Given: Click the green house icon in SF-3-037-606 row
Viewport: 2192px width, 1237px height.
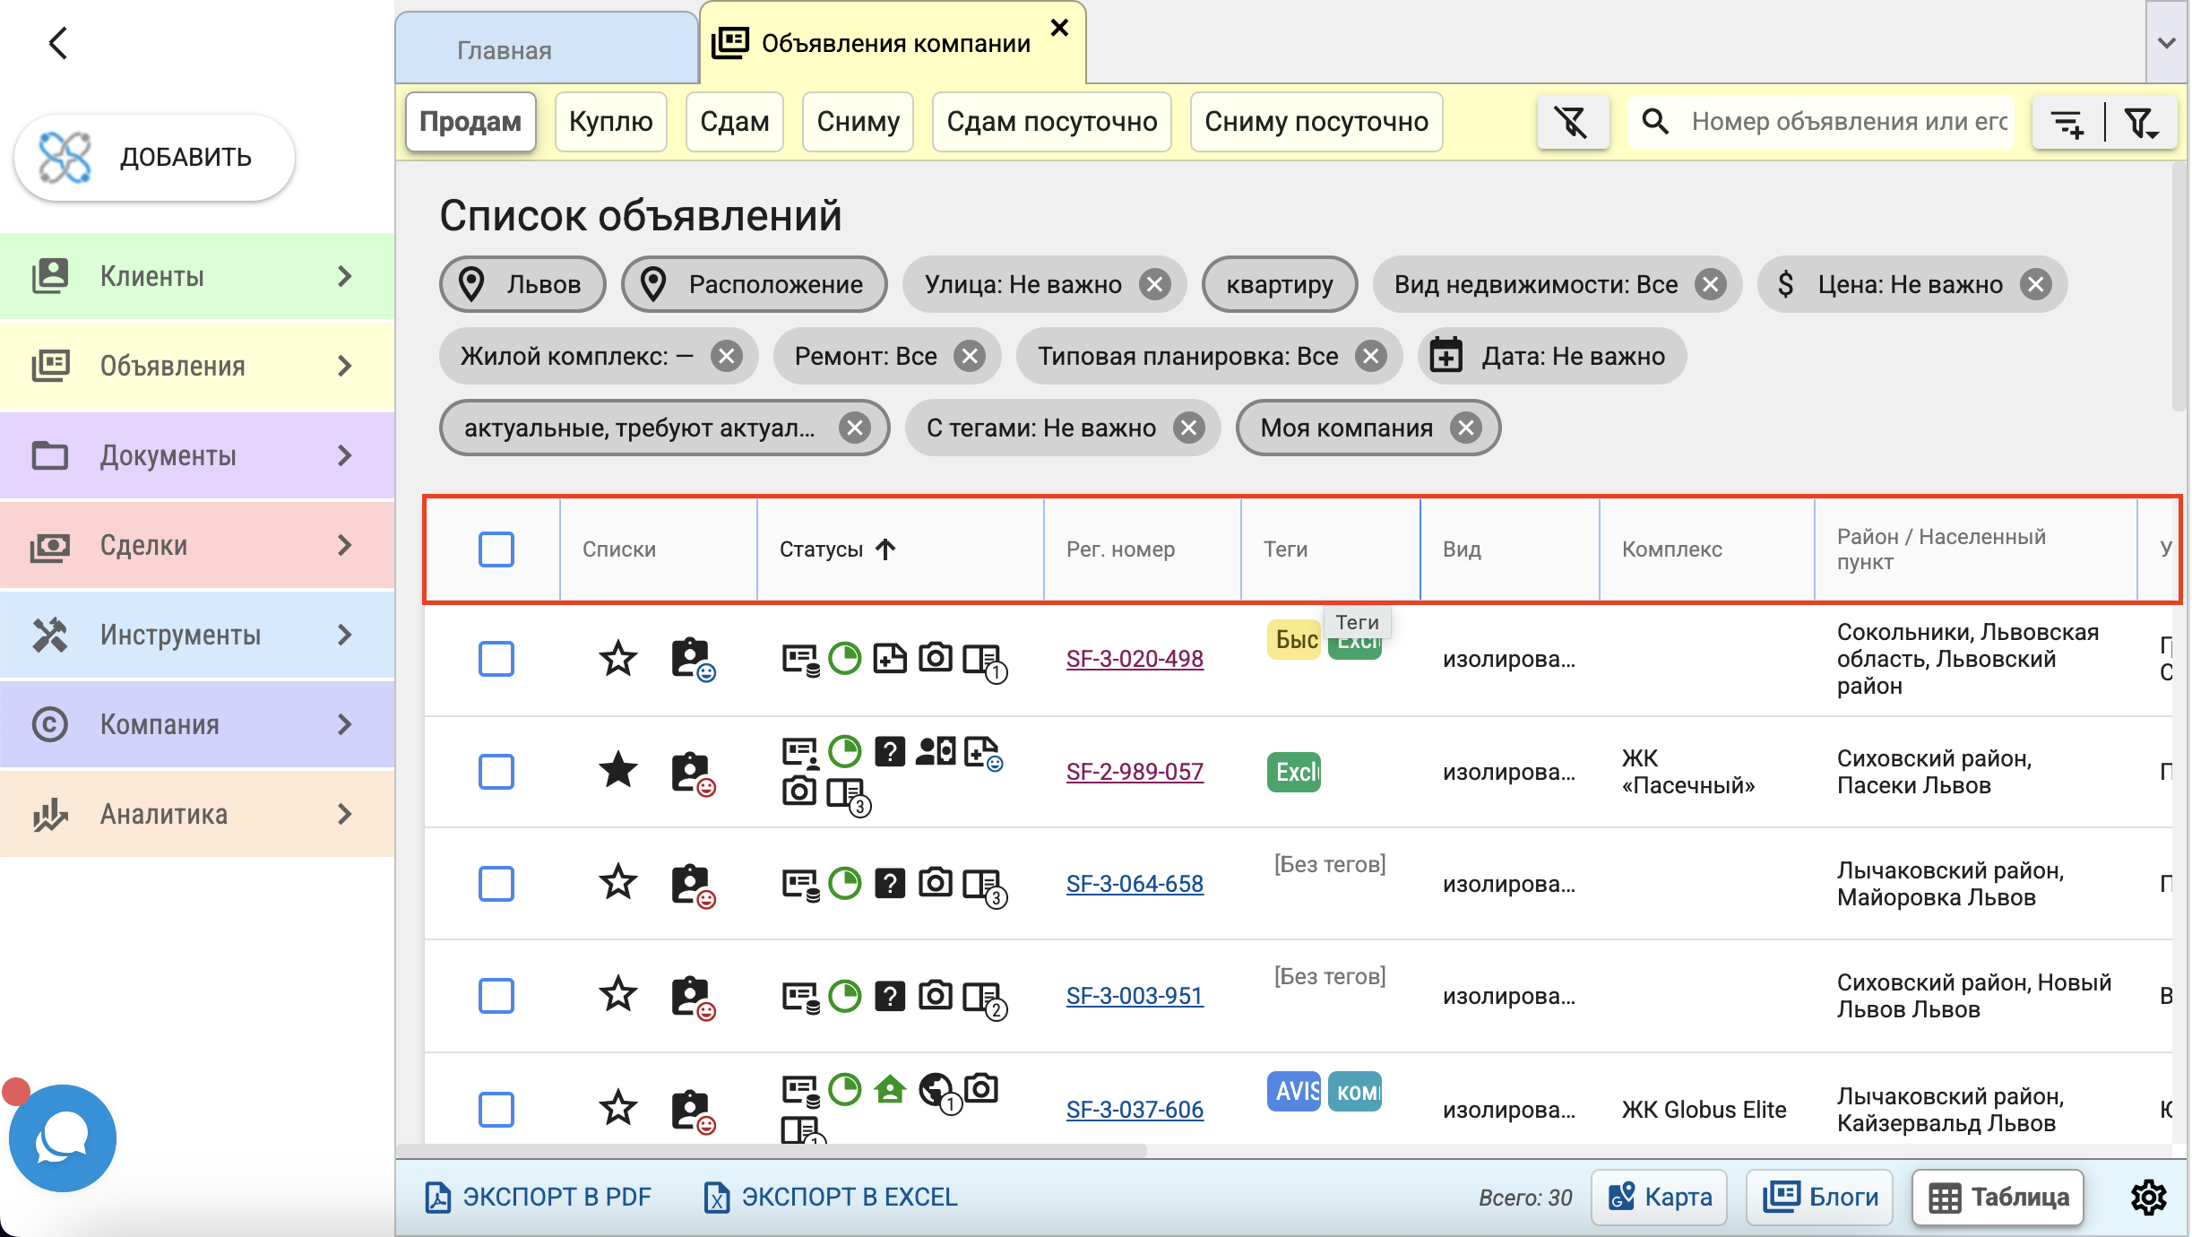Looking at the screenshot, I should 890,1090.
